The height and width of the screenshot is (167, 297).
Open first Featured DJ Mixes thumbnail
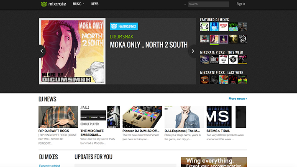point(205,27)
